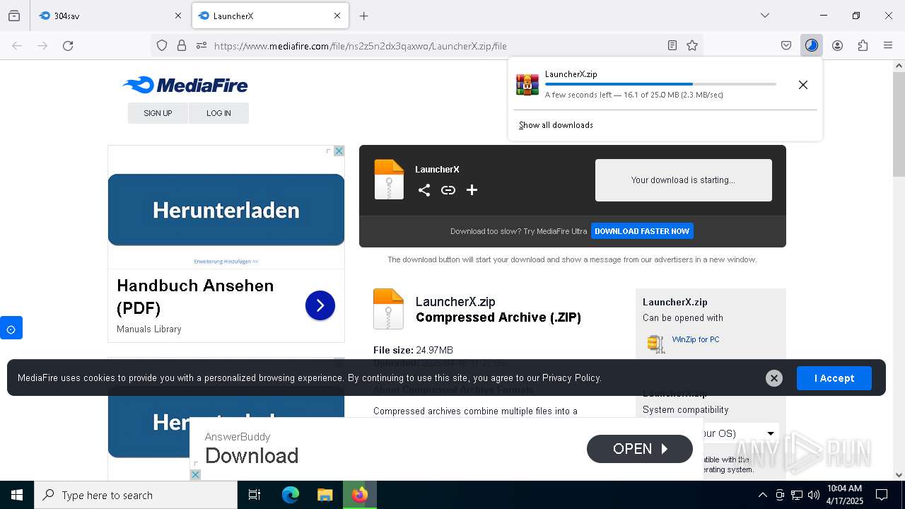
Task: Open Firefox application hamburger menu
Action: (888, 45)
